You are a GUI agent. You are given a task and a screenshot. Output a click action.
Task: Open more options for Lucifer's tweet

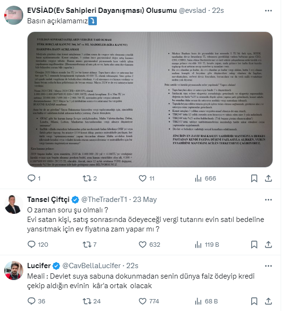pos(268,266)
